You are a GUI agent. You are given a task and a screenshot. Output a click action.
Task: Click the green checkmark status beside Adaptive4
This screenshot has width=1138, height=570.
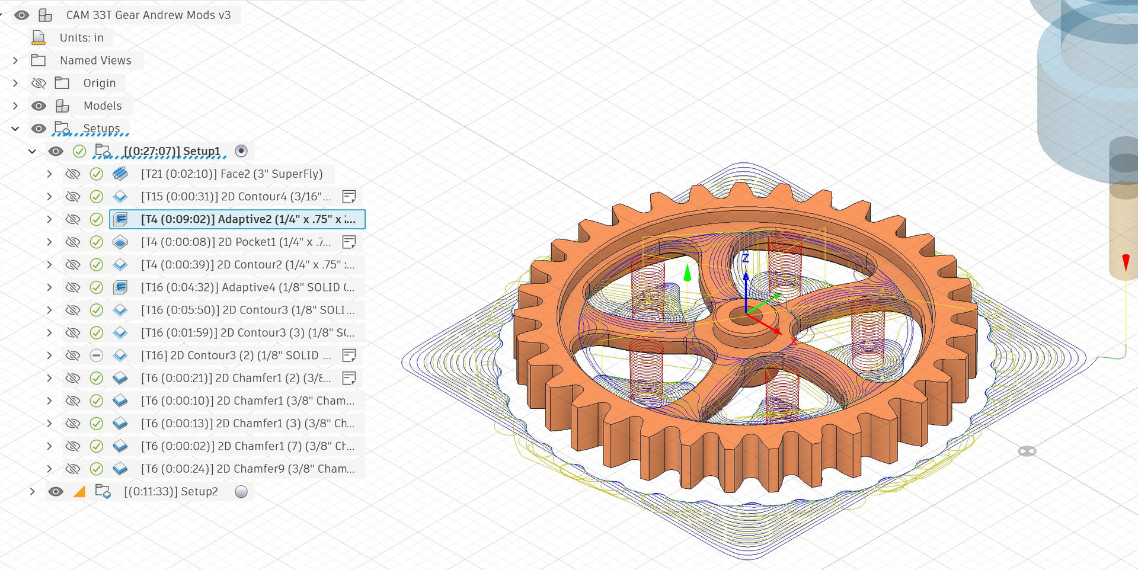[96, 287]
